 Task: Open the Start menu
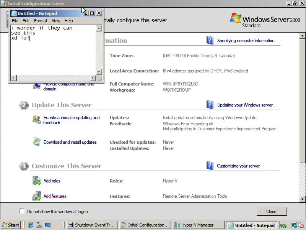click(x=11, y=225)
